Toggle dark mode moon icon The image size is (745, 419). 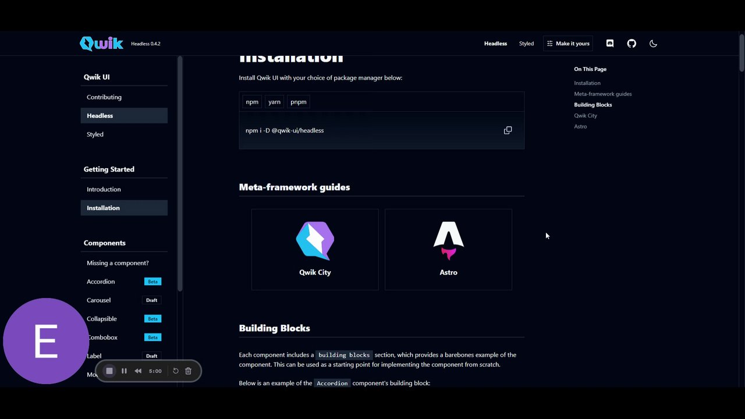653,44
